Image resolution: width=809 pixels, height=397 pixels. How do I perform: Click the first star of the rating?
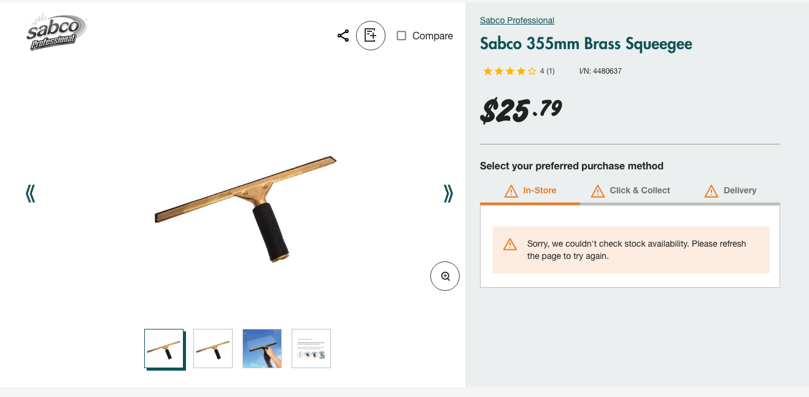pyautogui.click(x=487, y=71)
